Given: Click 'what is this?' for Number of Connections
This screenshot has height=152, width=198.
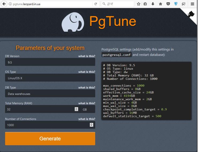Looking at the screenshot, I should click(87, 119).
